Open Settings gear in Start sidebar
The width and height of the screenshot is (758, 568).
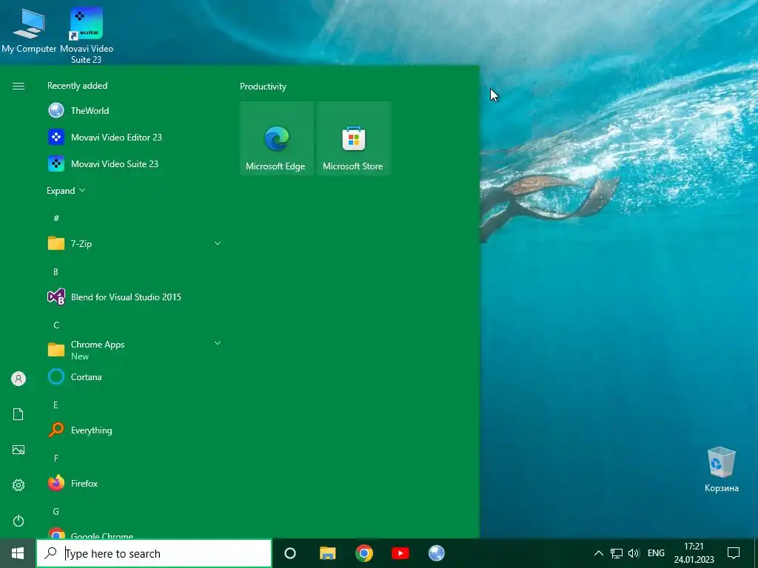[19, 485]
